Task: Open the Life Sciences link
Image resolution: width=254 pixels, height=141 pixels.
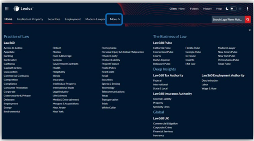Action: (60, 96)
